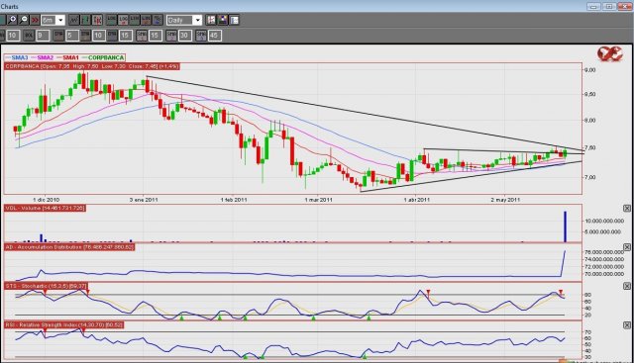Select the bar chart style icon
This screenshot has width=634, height=363.
(85, 20)
